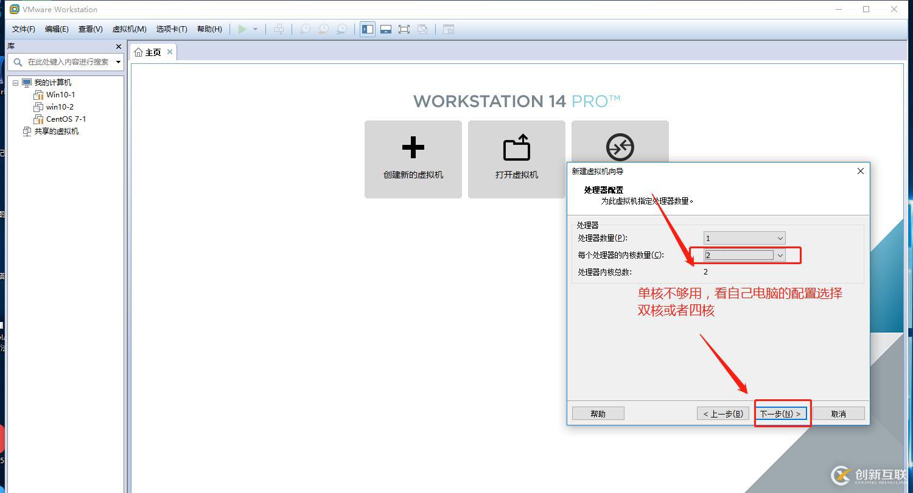Screen dimensions: 913x493
Task: Click the send Ctrl+Alt+Del toolbar icon
Action: click(x=279, y=29)
